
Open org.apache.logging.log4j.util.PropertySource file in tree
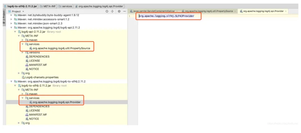coord(67,48)
